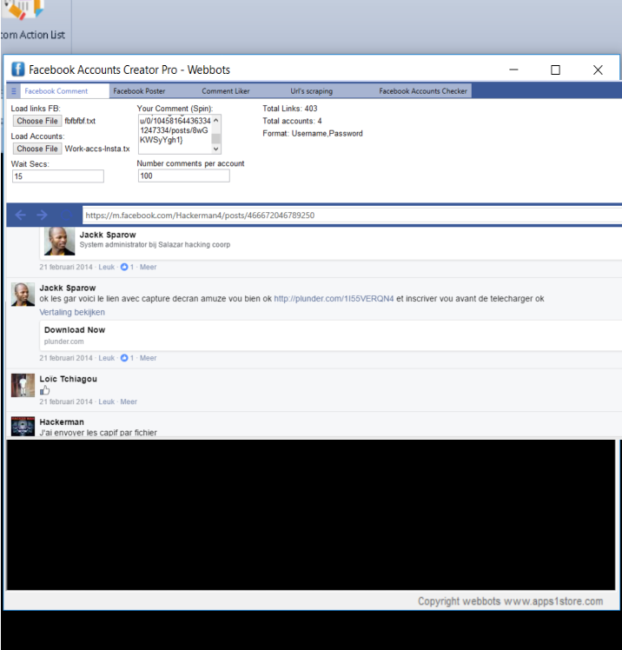Open Loïc Tchiagou's profile picture
Screen dimensions: 622x650
(x=23, y=385)
